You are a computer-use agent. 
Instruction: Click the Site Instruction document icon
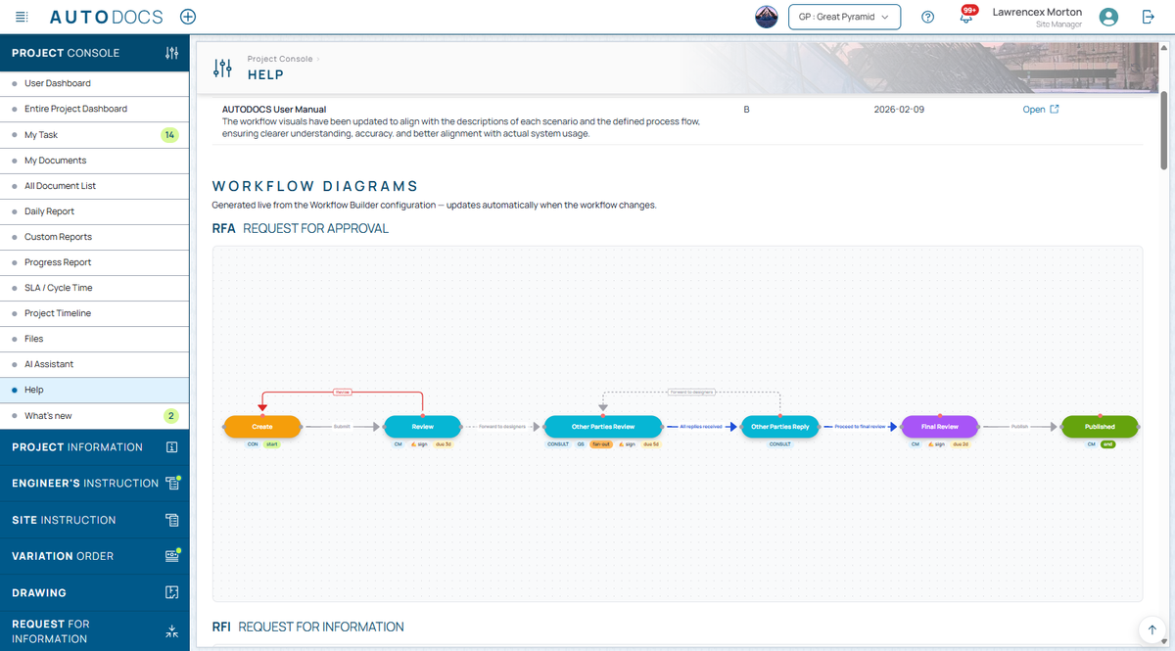click(x=172, y=520)
